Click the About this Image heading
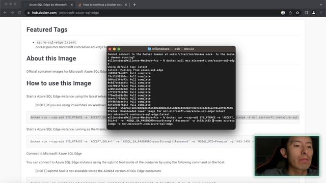The image size is (326, 183). (51, 58)
